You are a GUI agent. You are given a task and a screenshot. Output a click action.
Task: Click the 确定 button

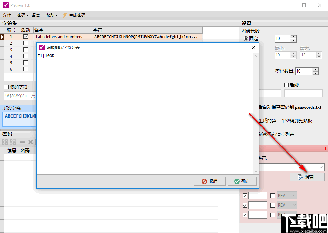(x=242, y=181)
